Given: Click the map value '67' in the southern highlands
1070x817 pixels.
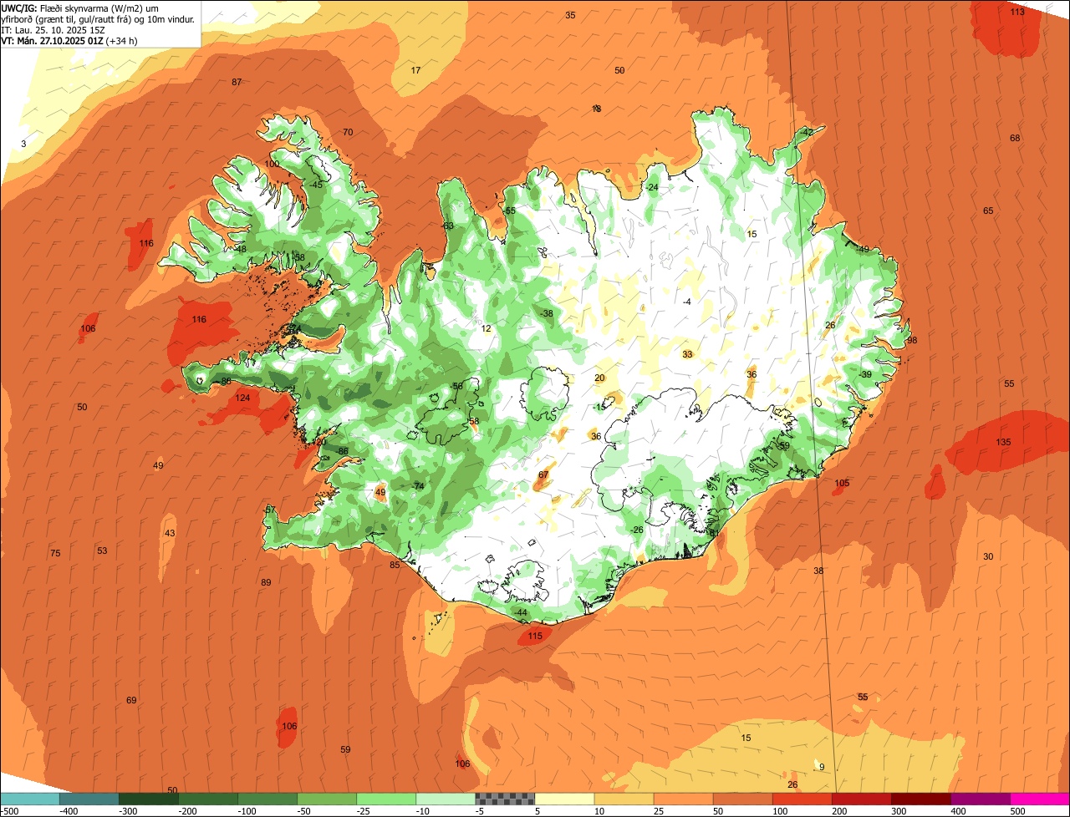Looking at the screenshot, I should 543,474.
